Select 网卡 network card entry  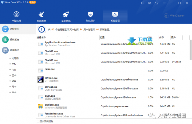point(14,87)
